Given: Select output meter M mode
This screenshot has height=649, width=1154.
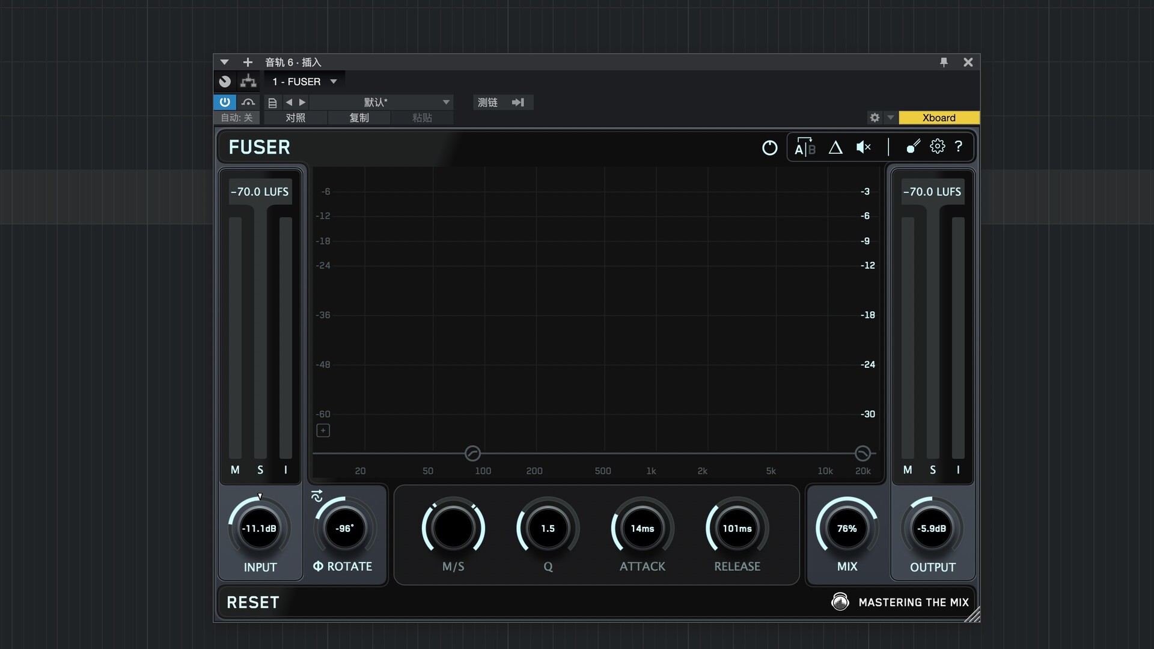Looking at the screenshot, I should coord(908,470).
